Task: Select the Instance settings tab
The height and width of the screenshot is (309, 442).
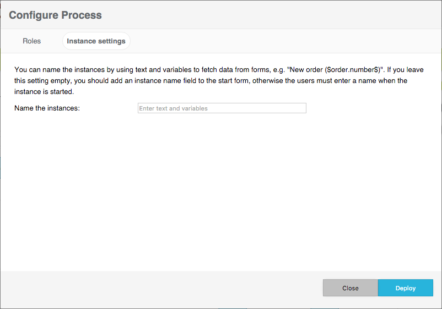Action: [96, 41]
